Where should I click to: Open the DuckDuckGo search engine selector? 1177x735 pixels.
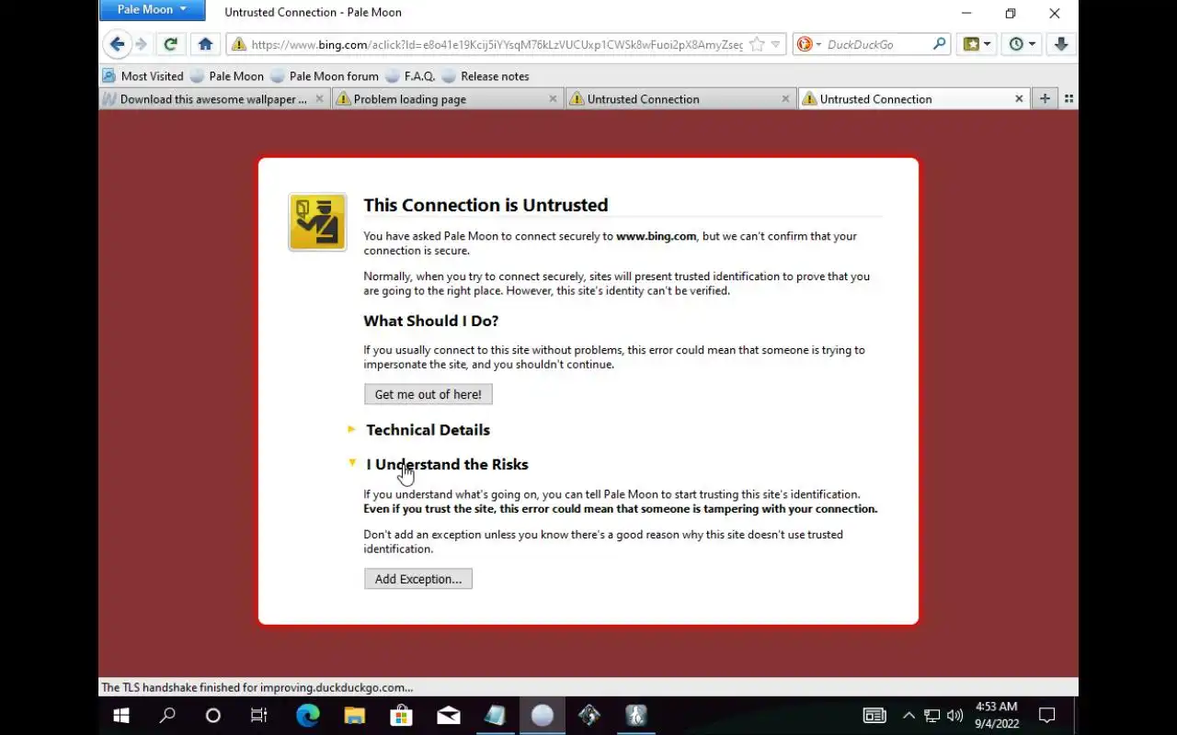click(808, 44)
